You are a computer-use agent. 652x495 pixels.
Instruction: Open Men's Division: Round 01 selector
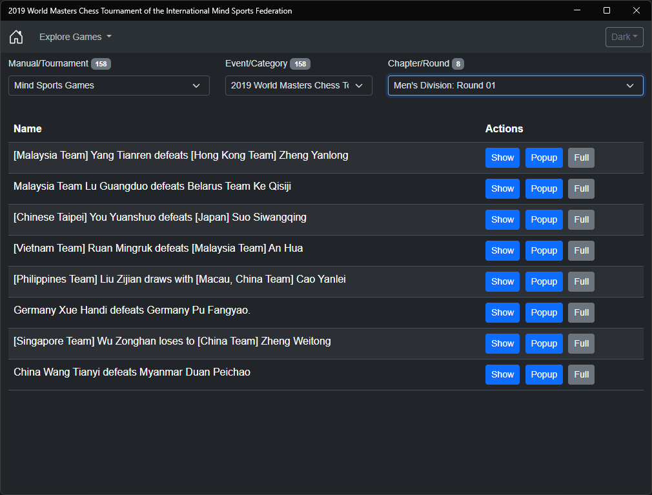click(516, 86)
